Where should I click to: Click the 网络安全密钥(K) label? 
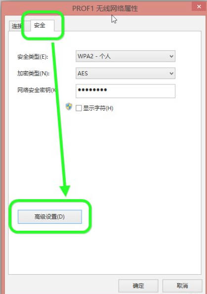pyautogui.click(x=37, y=90)
